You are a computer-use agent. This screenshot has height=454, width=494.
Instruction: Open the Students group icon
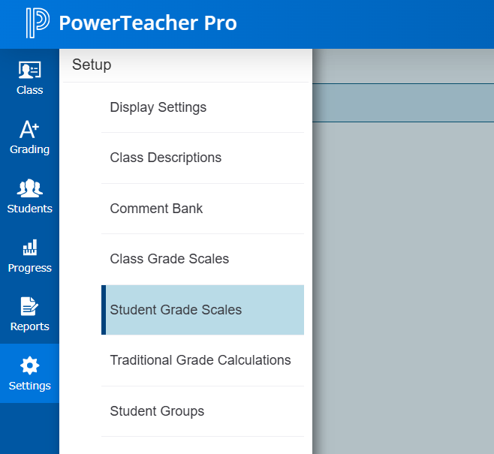[x=29, y=188]
